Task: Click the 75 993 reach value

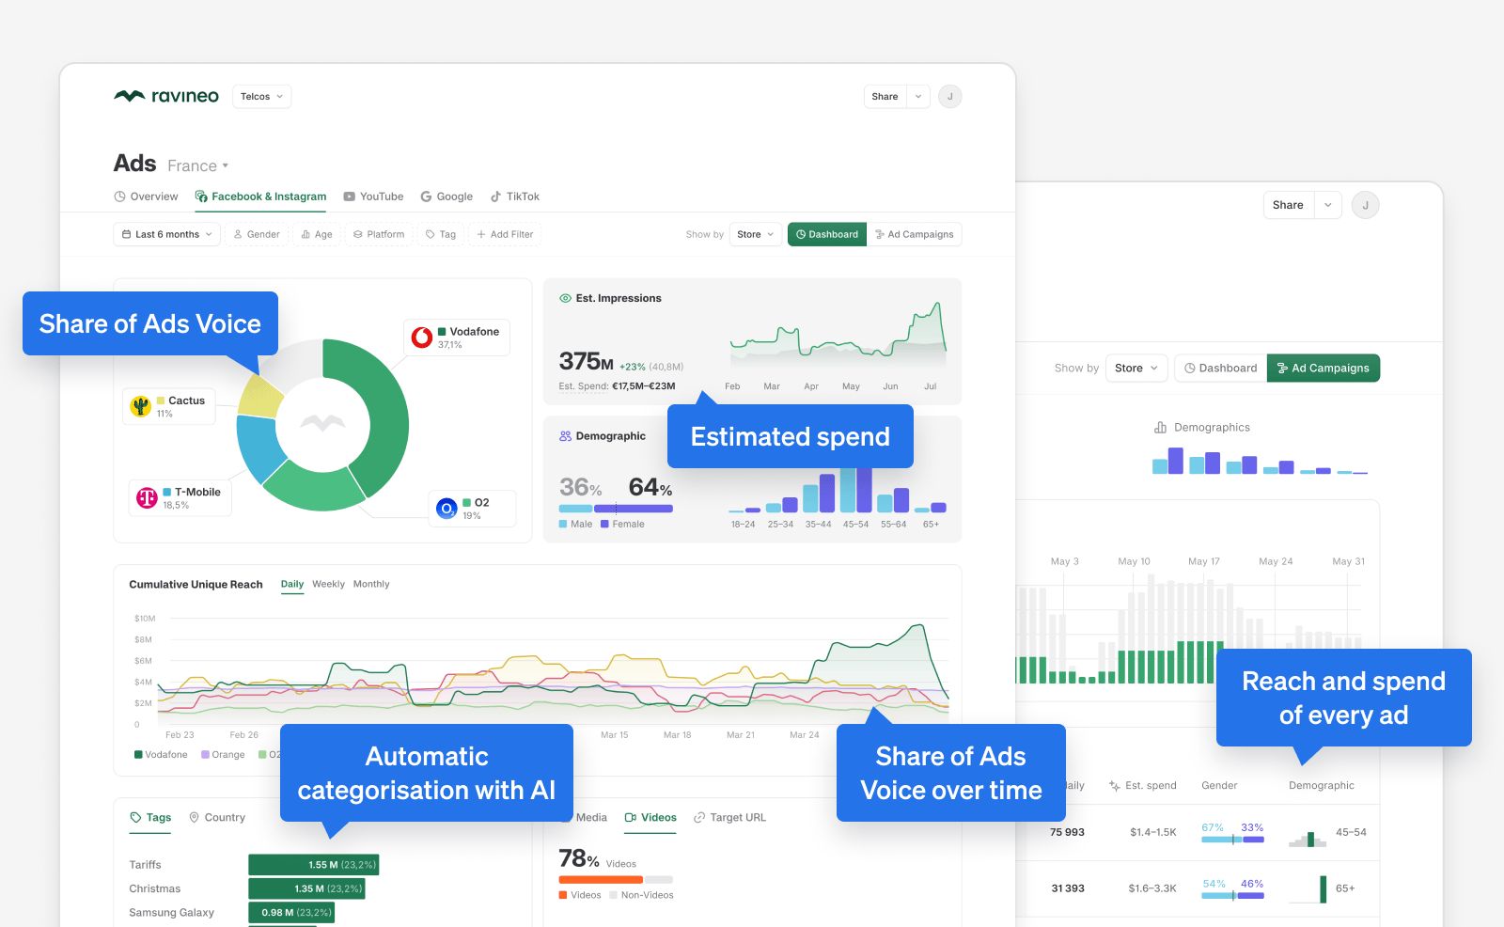Action: pyautogui.click(x=1067, y=832)
